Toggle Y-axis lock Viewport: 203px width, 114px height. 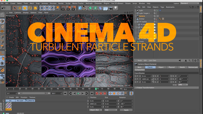(x=47, y=8)
